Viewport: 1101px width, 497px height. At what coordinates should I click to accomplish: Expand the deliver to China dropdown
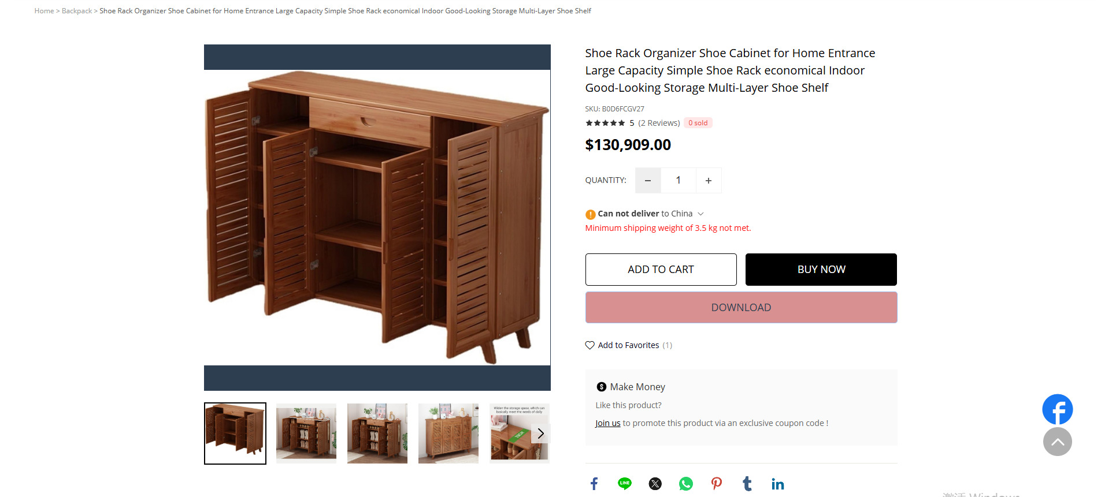(x=700, y=214)
